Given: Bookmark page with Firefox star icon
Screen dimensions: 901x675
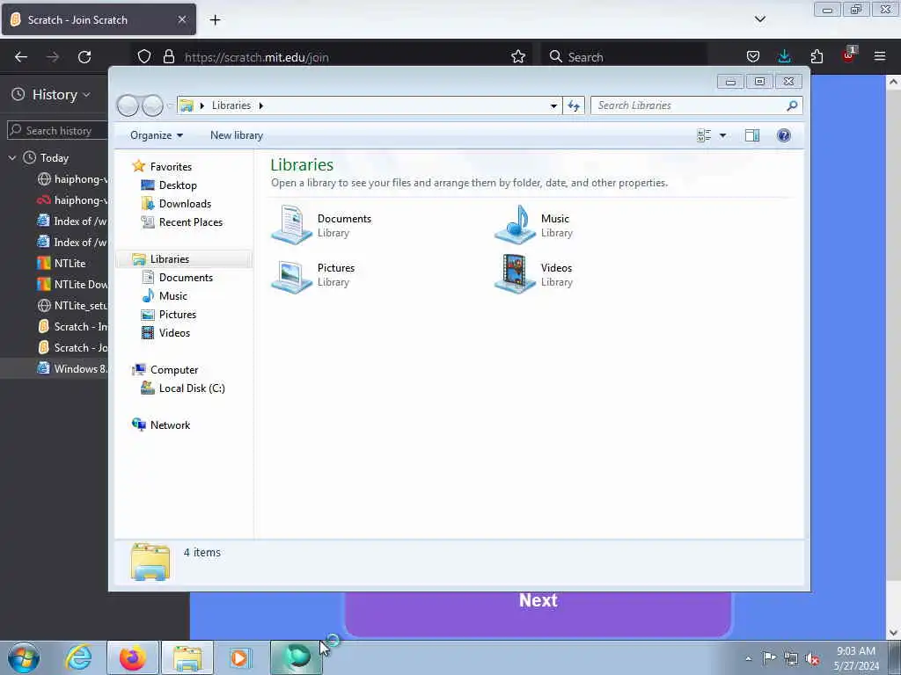Looking at the screenshot, I should [518, 57].
